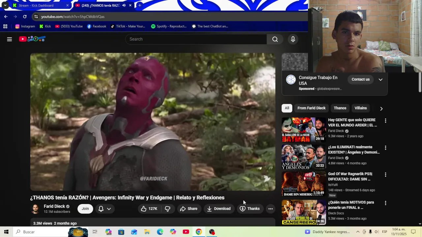Screen dimensions: 422x237
Task: Open the YouTube hamburger guide menu
Action: tap(10, 39)
